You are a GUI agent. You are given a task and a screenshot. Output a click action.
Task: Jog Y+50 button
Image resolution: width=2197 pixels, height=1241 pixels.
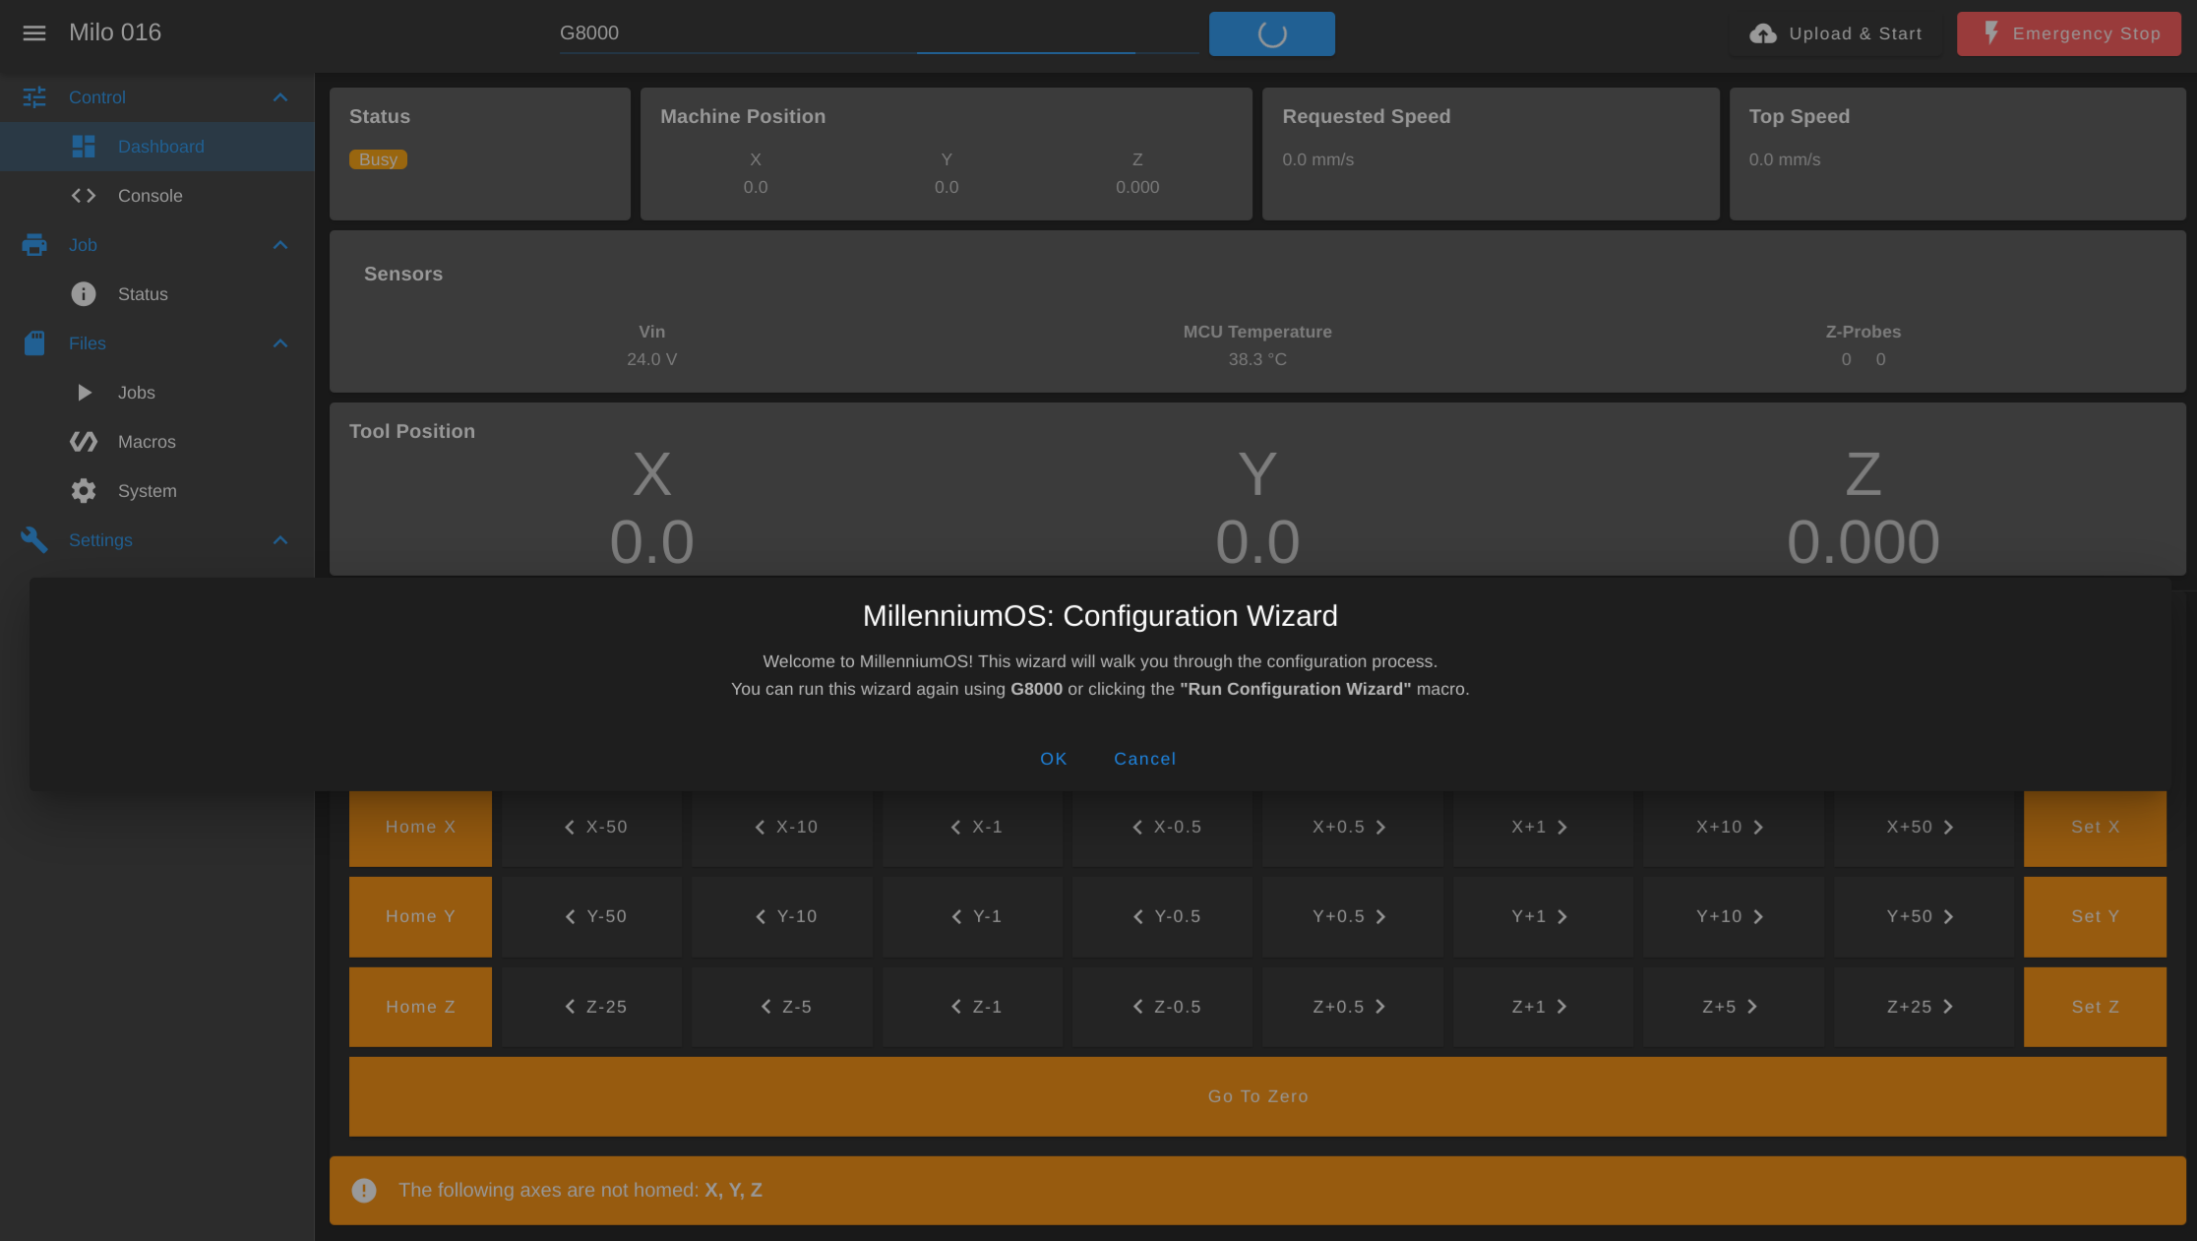click(1923, 917)
